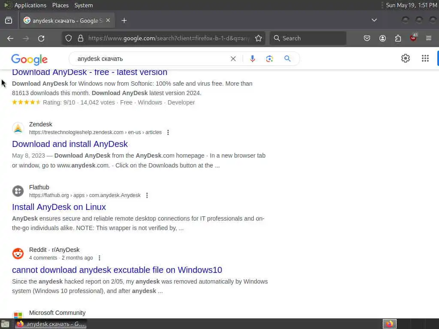Open Download and install AnyDesk link

point(70,144)
